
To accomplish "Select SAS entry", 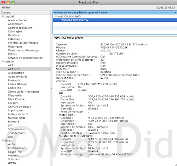I will pos(10,126).
